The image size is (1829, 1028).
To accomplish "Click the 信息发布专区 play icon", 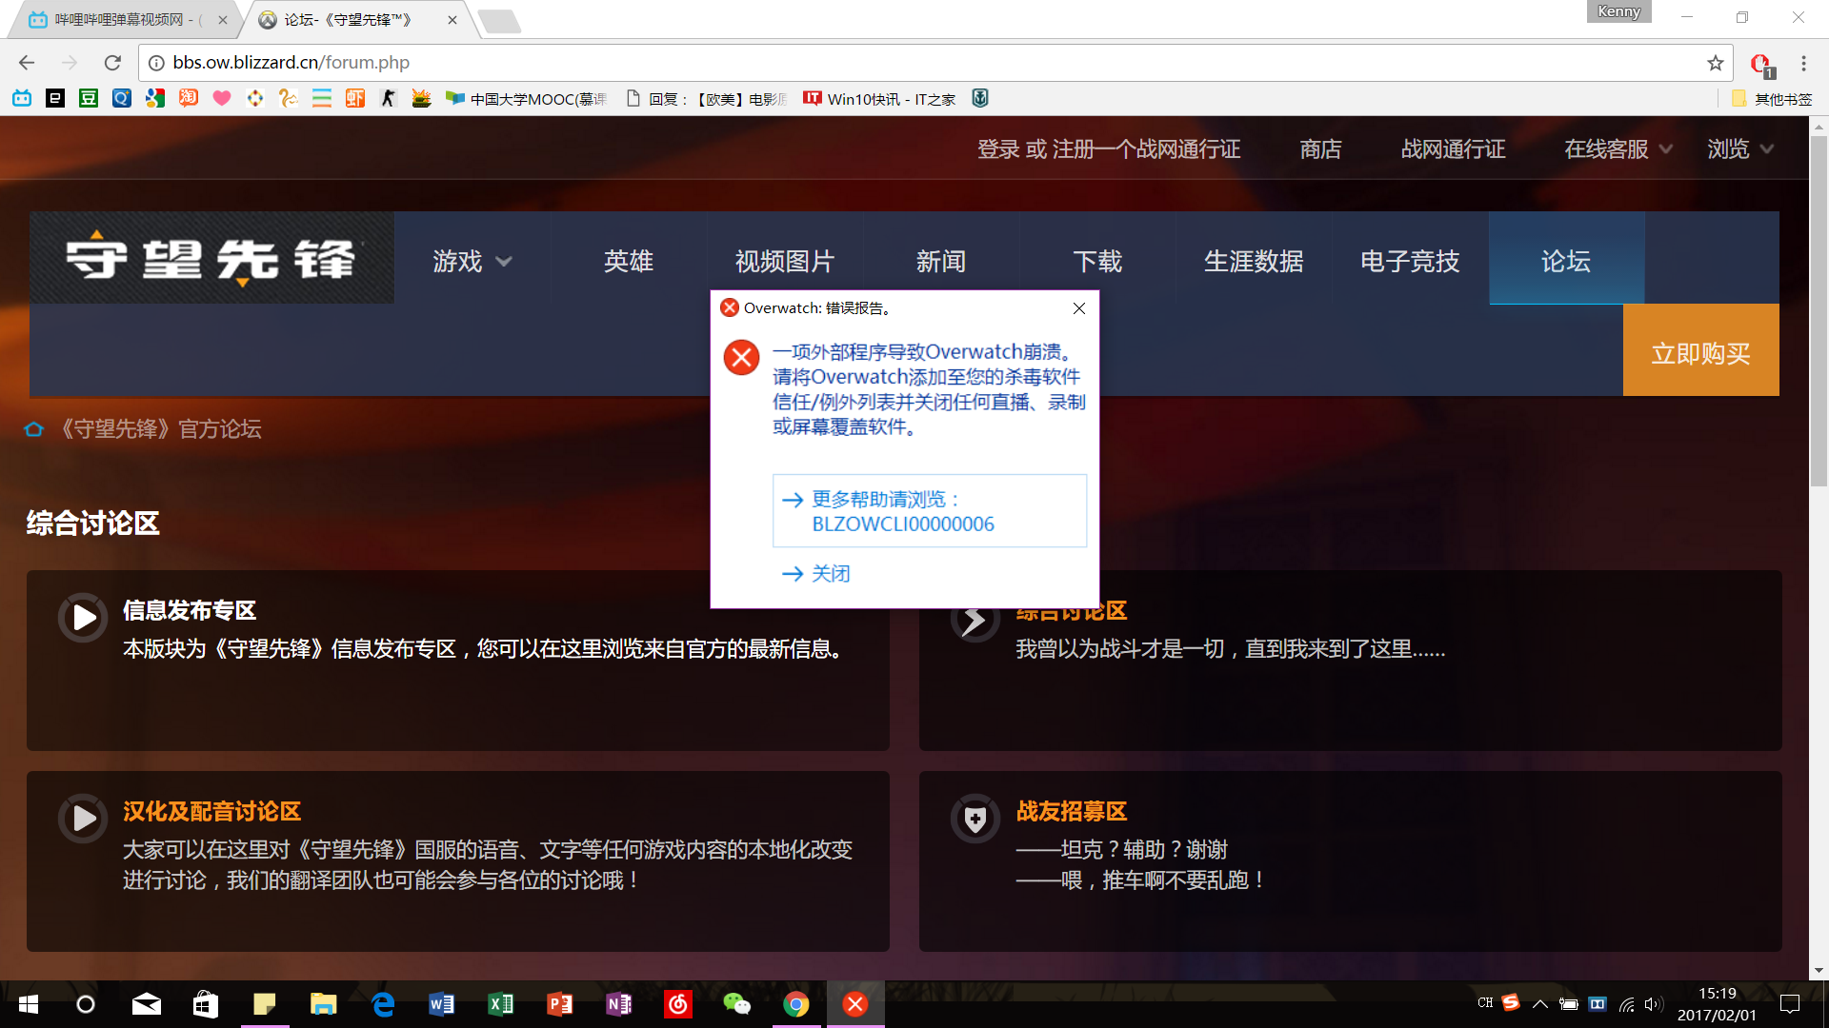I will point(83,618).
